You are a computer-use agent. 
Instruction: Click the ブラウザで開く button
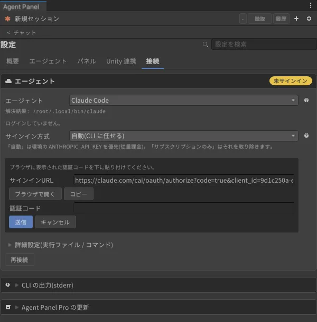[35, 194]
